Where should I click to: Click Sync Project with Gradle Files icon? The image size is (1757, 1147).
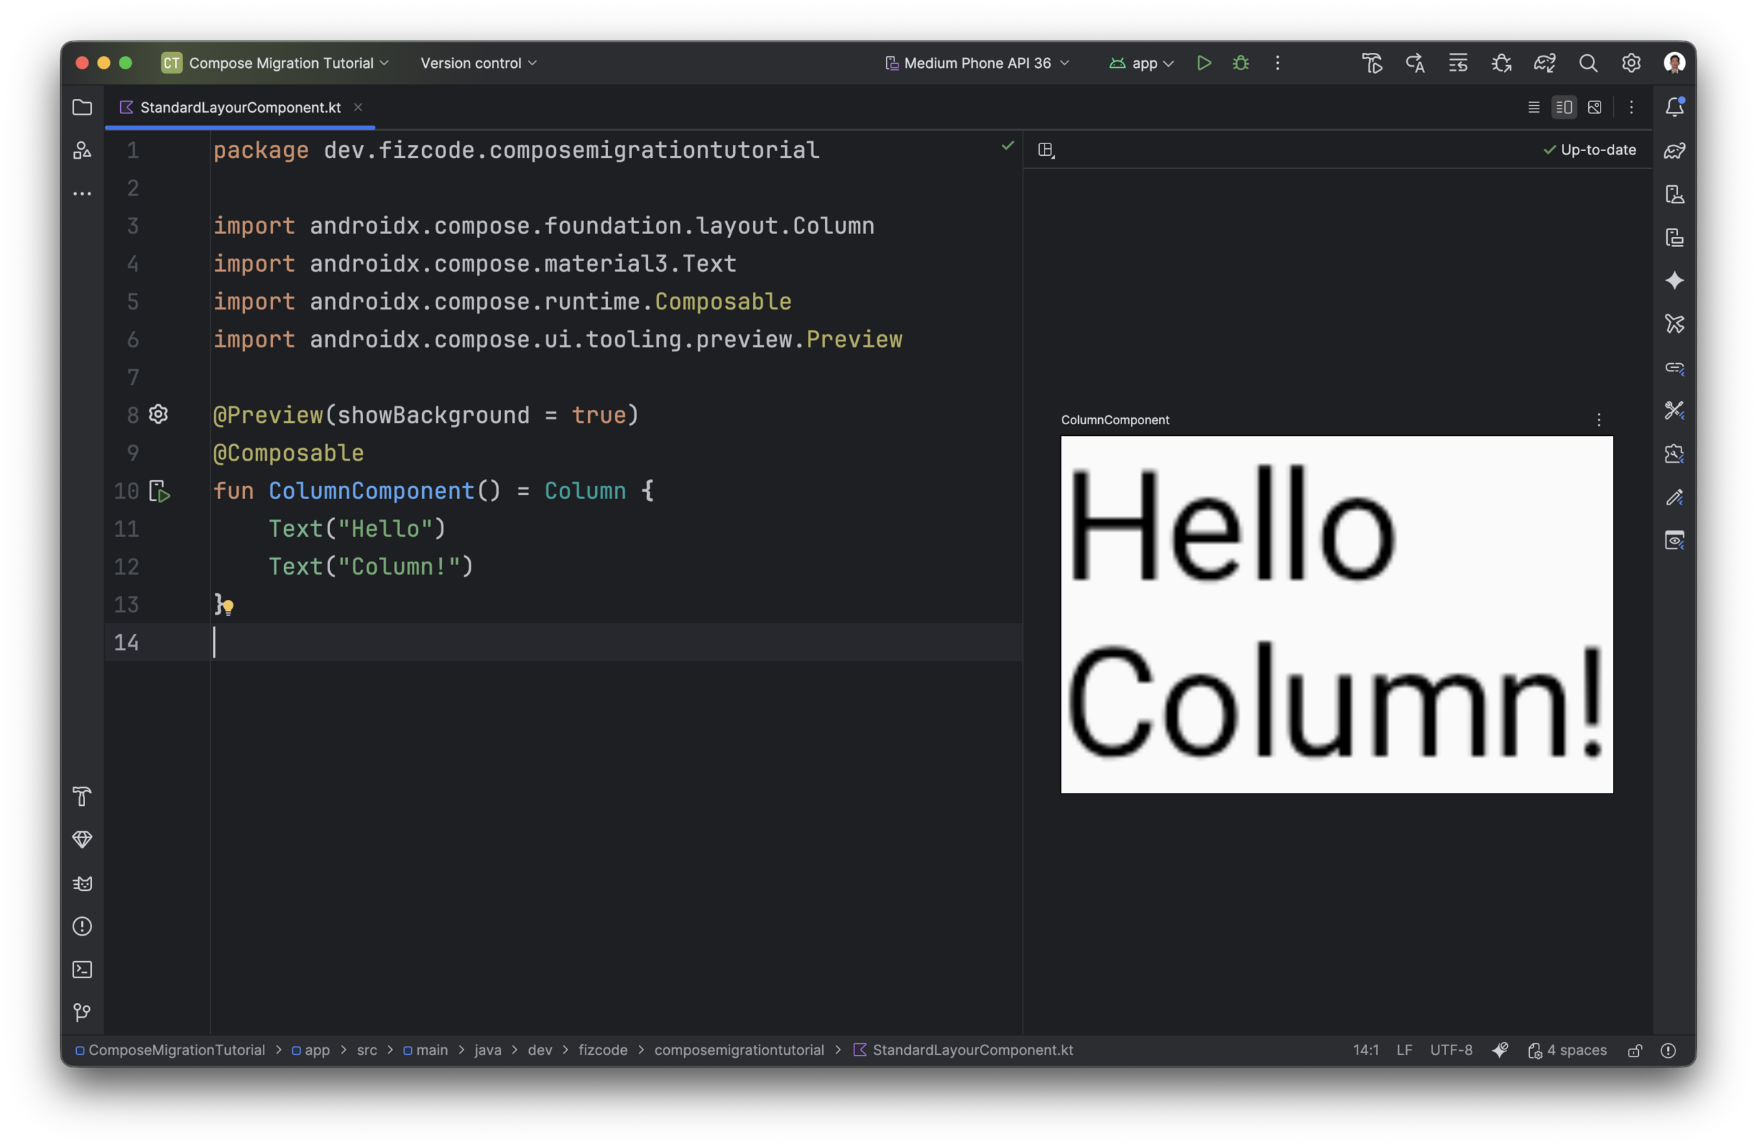1544,62
